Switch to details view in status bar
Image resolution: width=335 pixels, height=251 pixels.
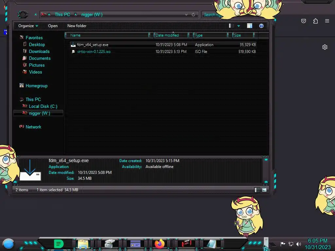click(x=257, y=190)
